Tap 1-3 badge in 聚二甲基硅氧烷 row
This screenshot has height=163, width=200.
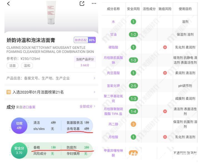click(133, 99)
